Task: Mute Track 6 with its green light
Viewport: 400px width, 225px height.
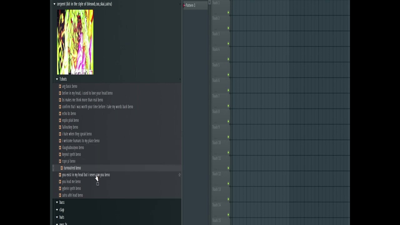Action: pos(228,90)
